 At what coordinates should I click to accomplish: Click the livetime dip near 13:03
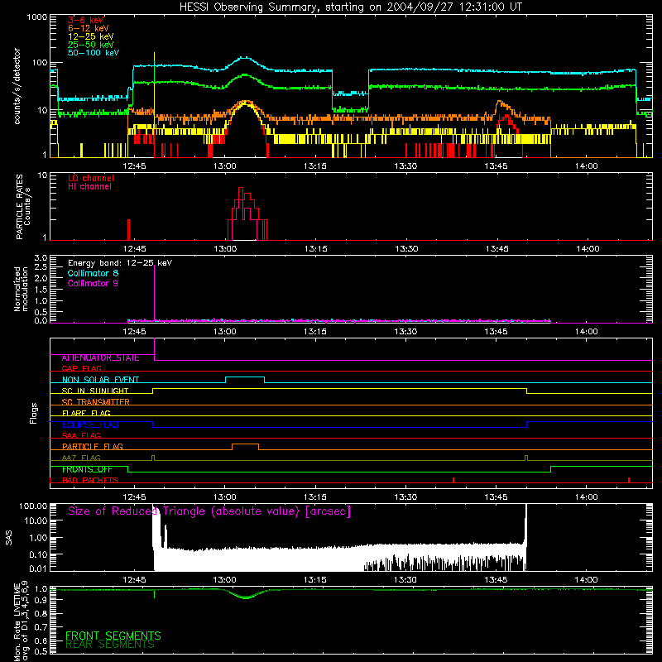pos(246,597)
